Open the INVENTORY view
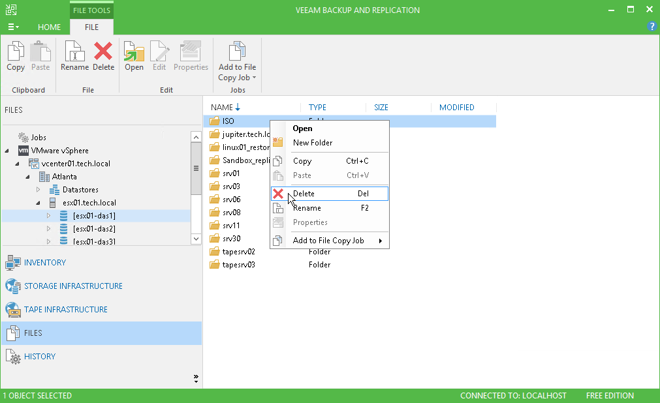 [45, 263]
